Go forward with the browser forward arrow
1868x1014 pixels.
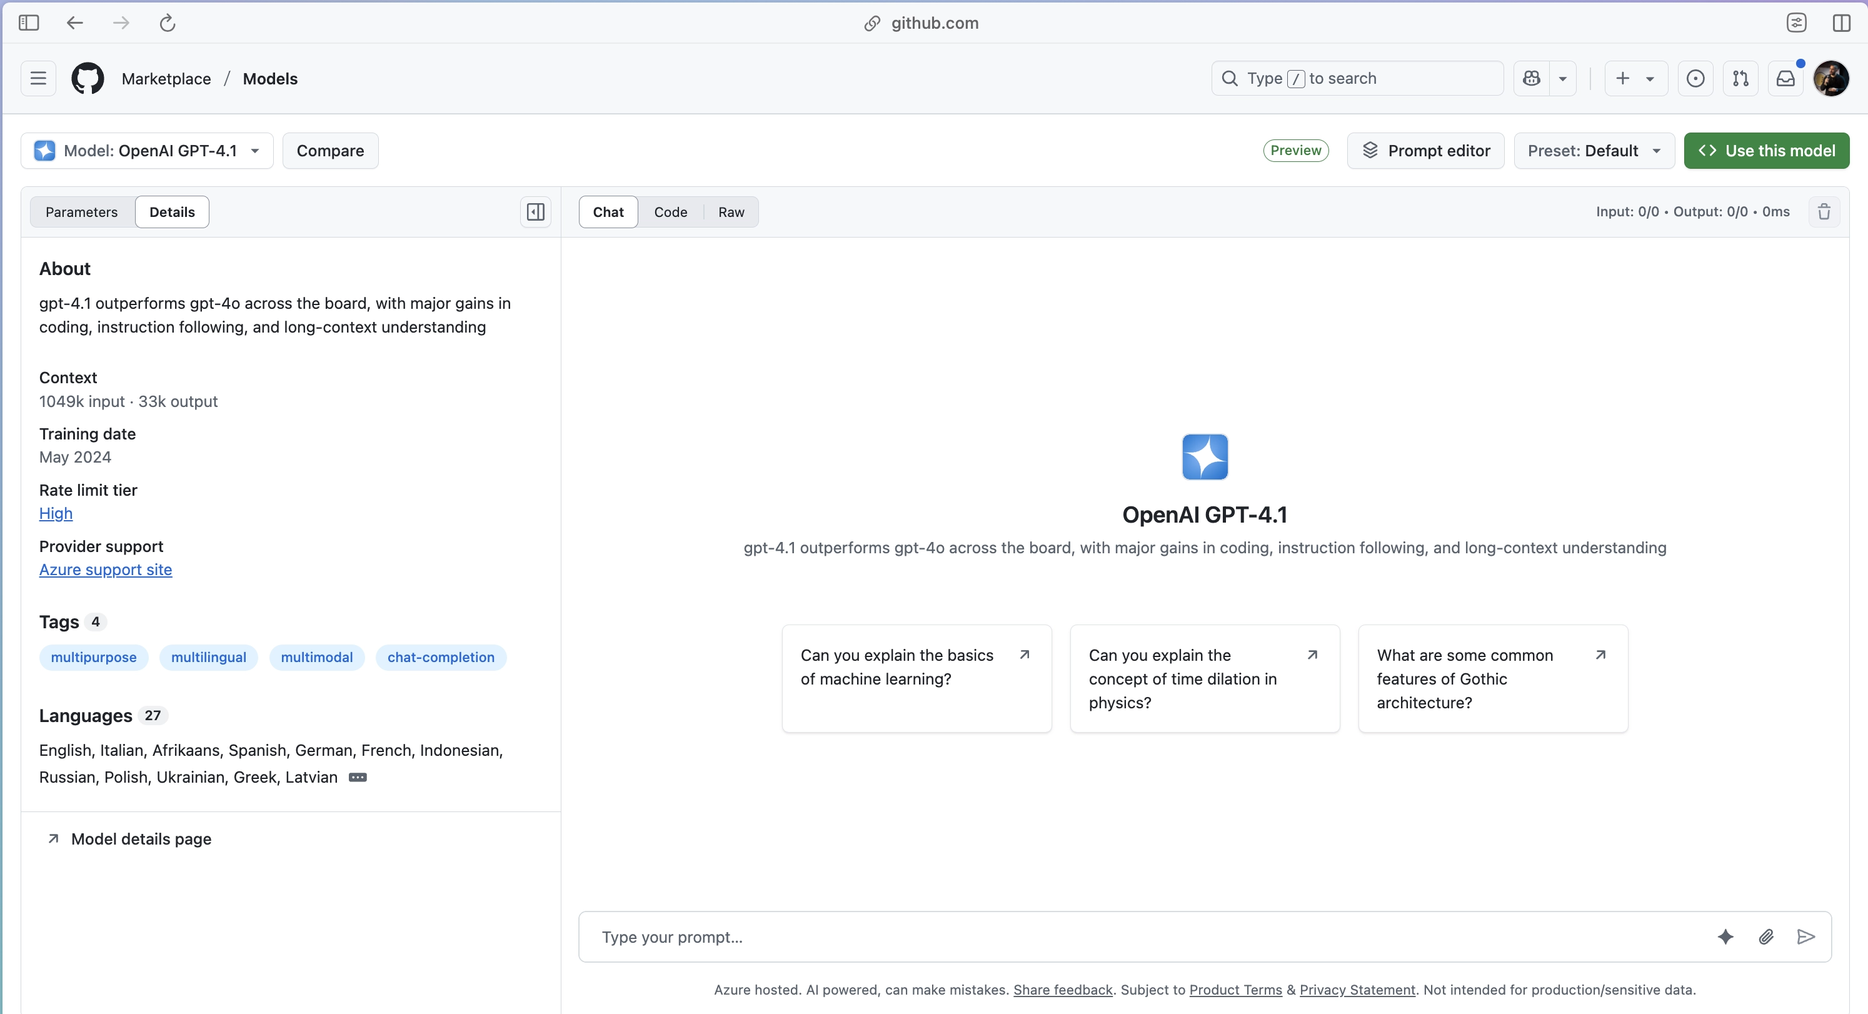tap(121, 23)
